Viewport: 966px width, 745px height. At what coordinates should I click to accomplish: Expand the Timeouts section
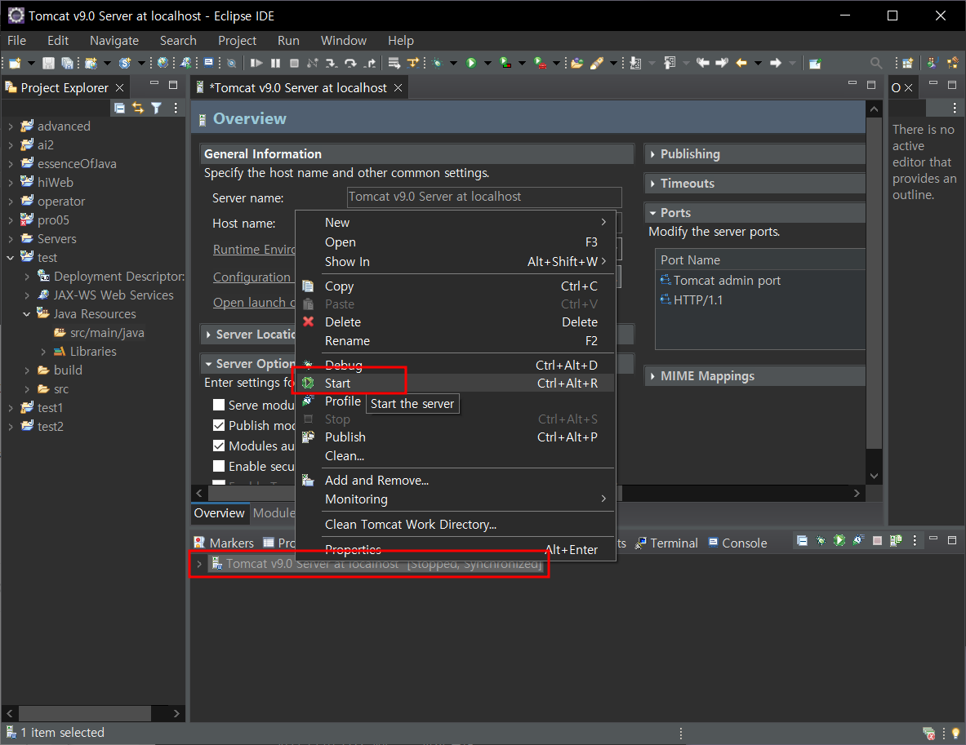tap(652, 184)
